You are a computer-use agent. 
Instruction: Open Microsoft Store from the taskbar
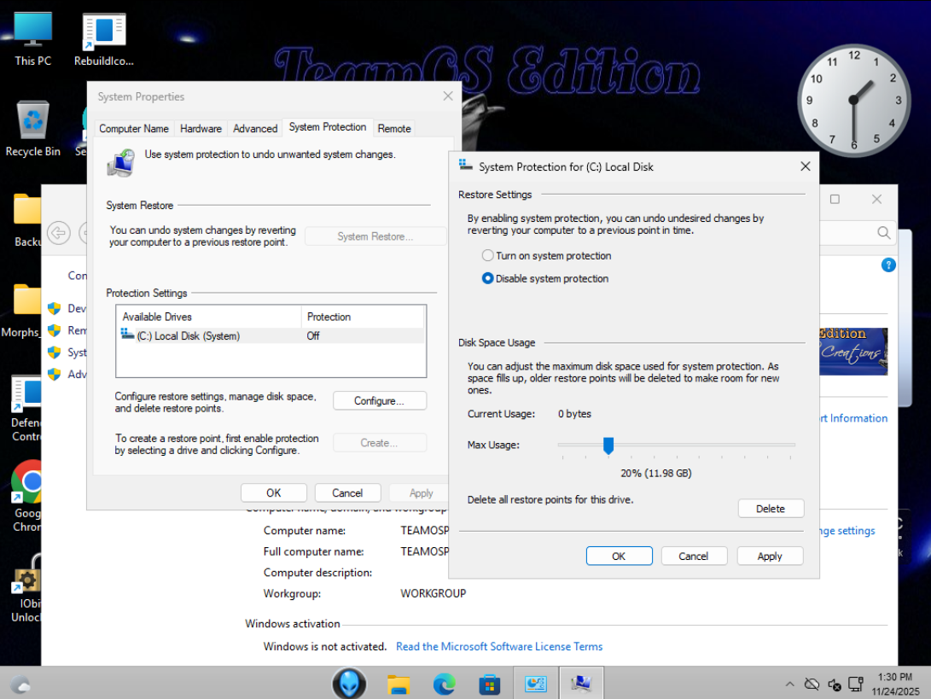point(489,684)
